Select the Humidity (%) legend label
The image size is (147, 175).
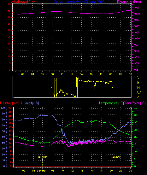pos(30,103)
